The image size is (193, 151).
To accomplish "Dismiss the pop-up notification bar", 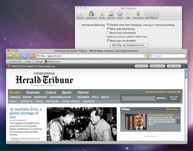I will (184, 66).
